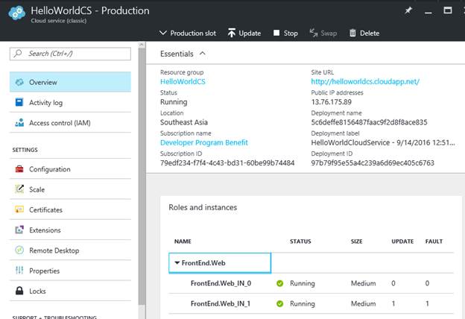The height and width of the screenshot is (319, 465).
Task: Collapse the Essentials section chevron
Action: 203,54
